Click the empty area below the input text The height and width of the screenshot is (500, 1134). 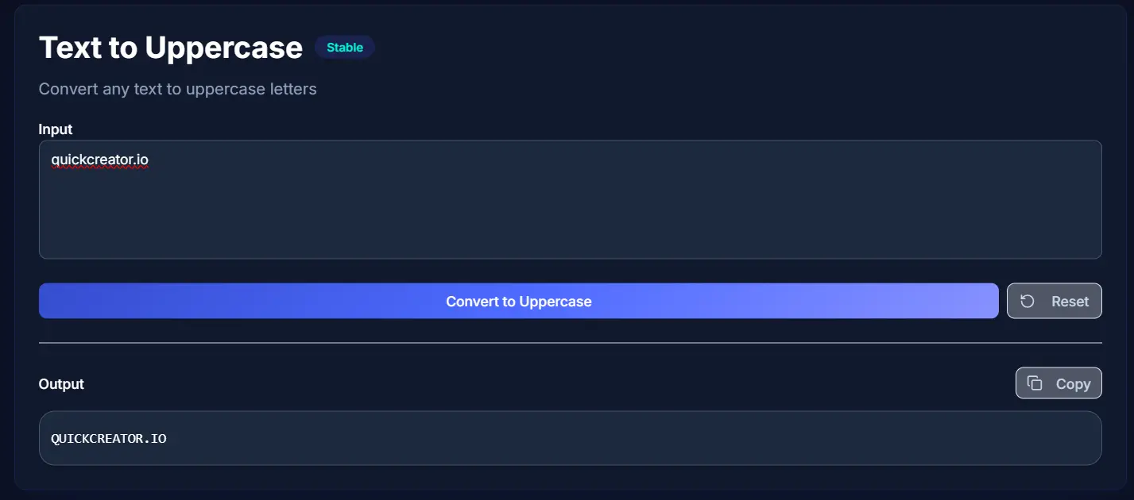570,216
